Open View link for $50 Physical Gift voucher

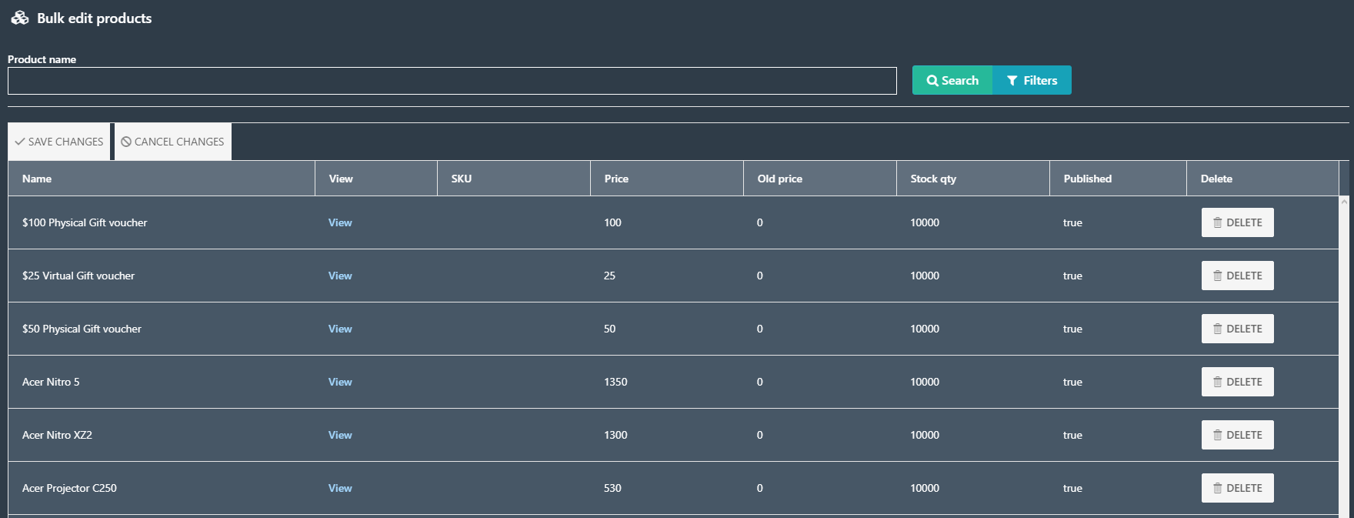[340, 329]
